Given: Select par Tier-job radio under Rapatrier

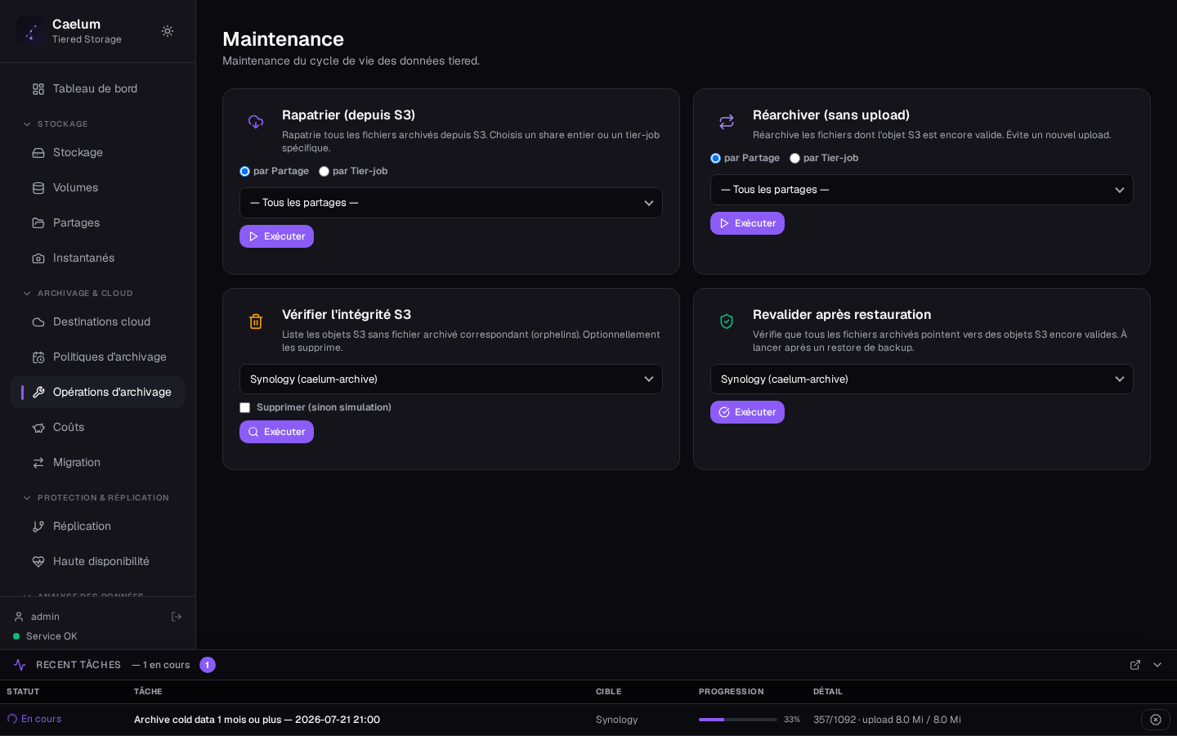Looking at the screenshot, I should [x=324, y=172].
